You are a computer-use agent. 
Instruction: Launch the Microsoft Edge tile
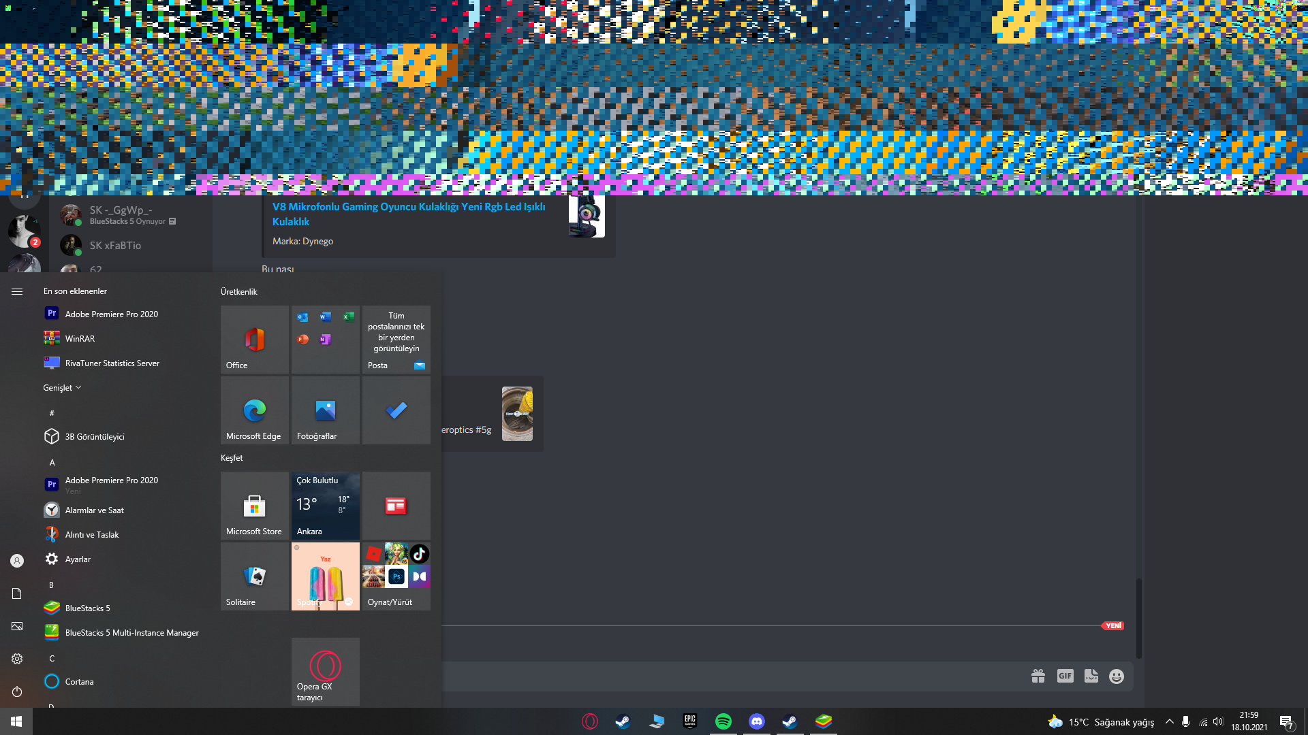coord(254,410)
